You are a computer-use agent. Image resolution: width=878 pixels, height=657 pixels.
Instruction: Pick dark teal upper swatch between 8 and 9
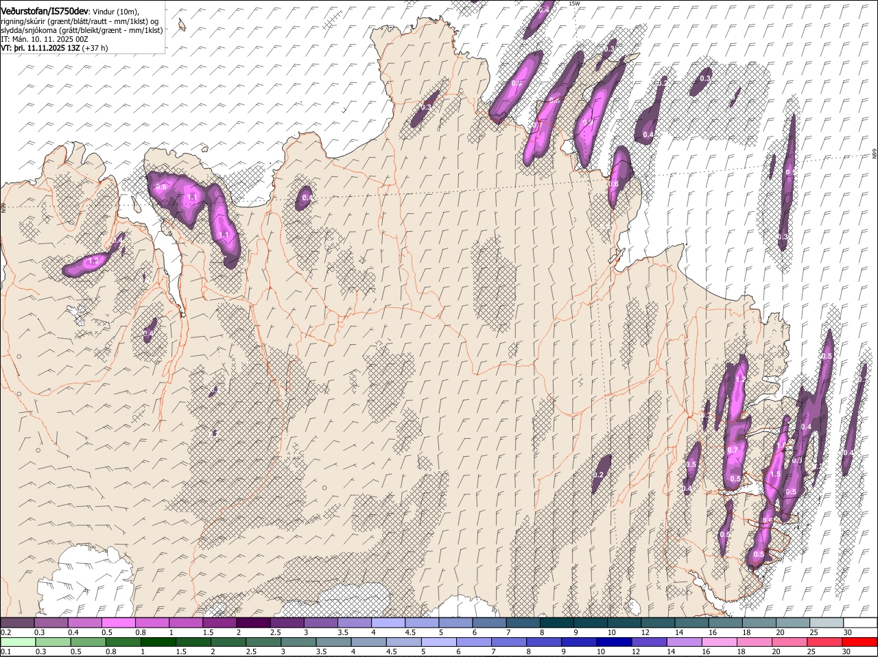(556, 623)
